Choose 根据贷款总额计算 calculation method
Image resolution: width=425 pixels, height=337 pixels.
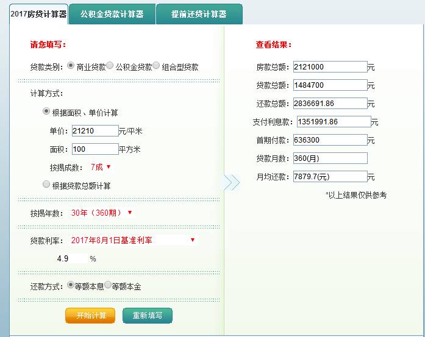pos(46,184)
